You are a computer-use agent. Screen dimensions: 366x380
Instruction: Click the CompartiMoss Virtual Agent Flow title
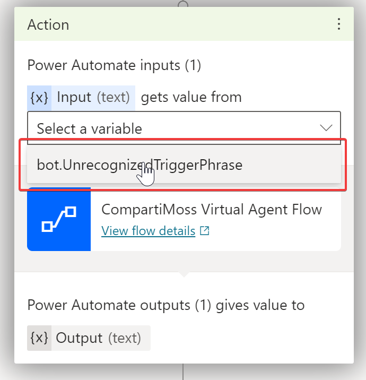coord(211,210)
